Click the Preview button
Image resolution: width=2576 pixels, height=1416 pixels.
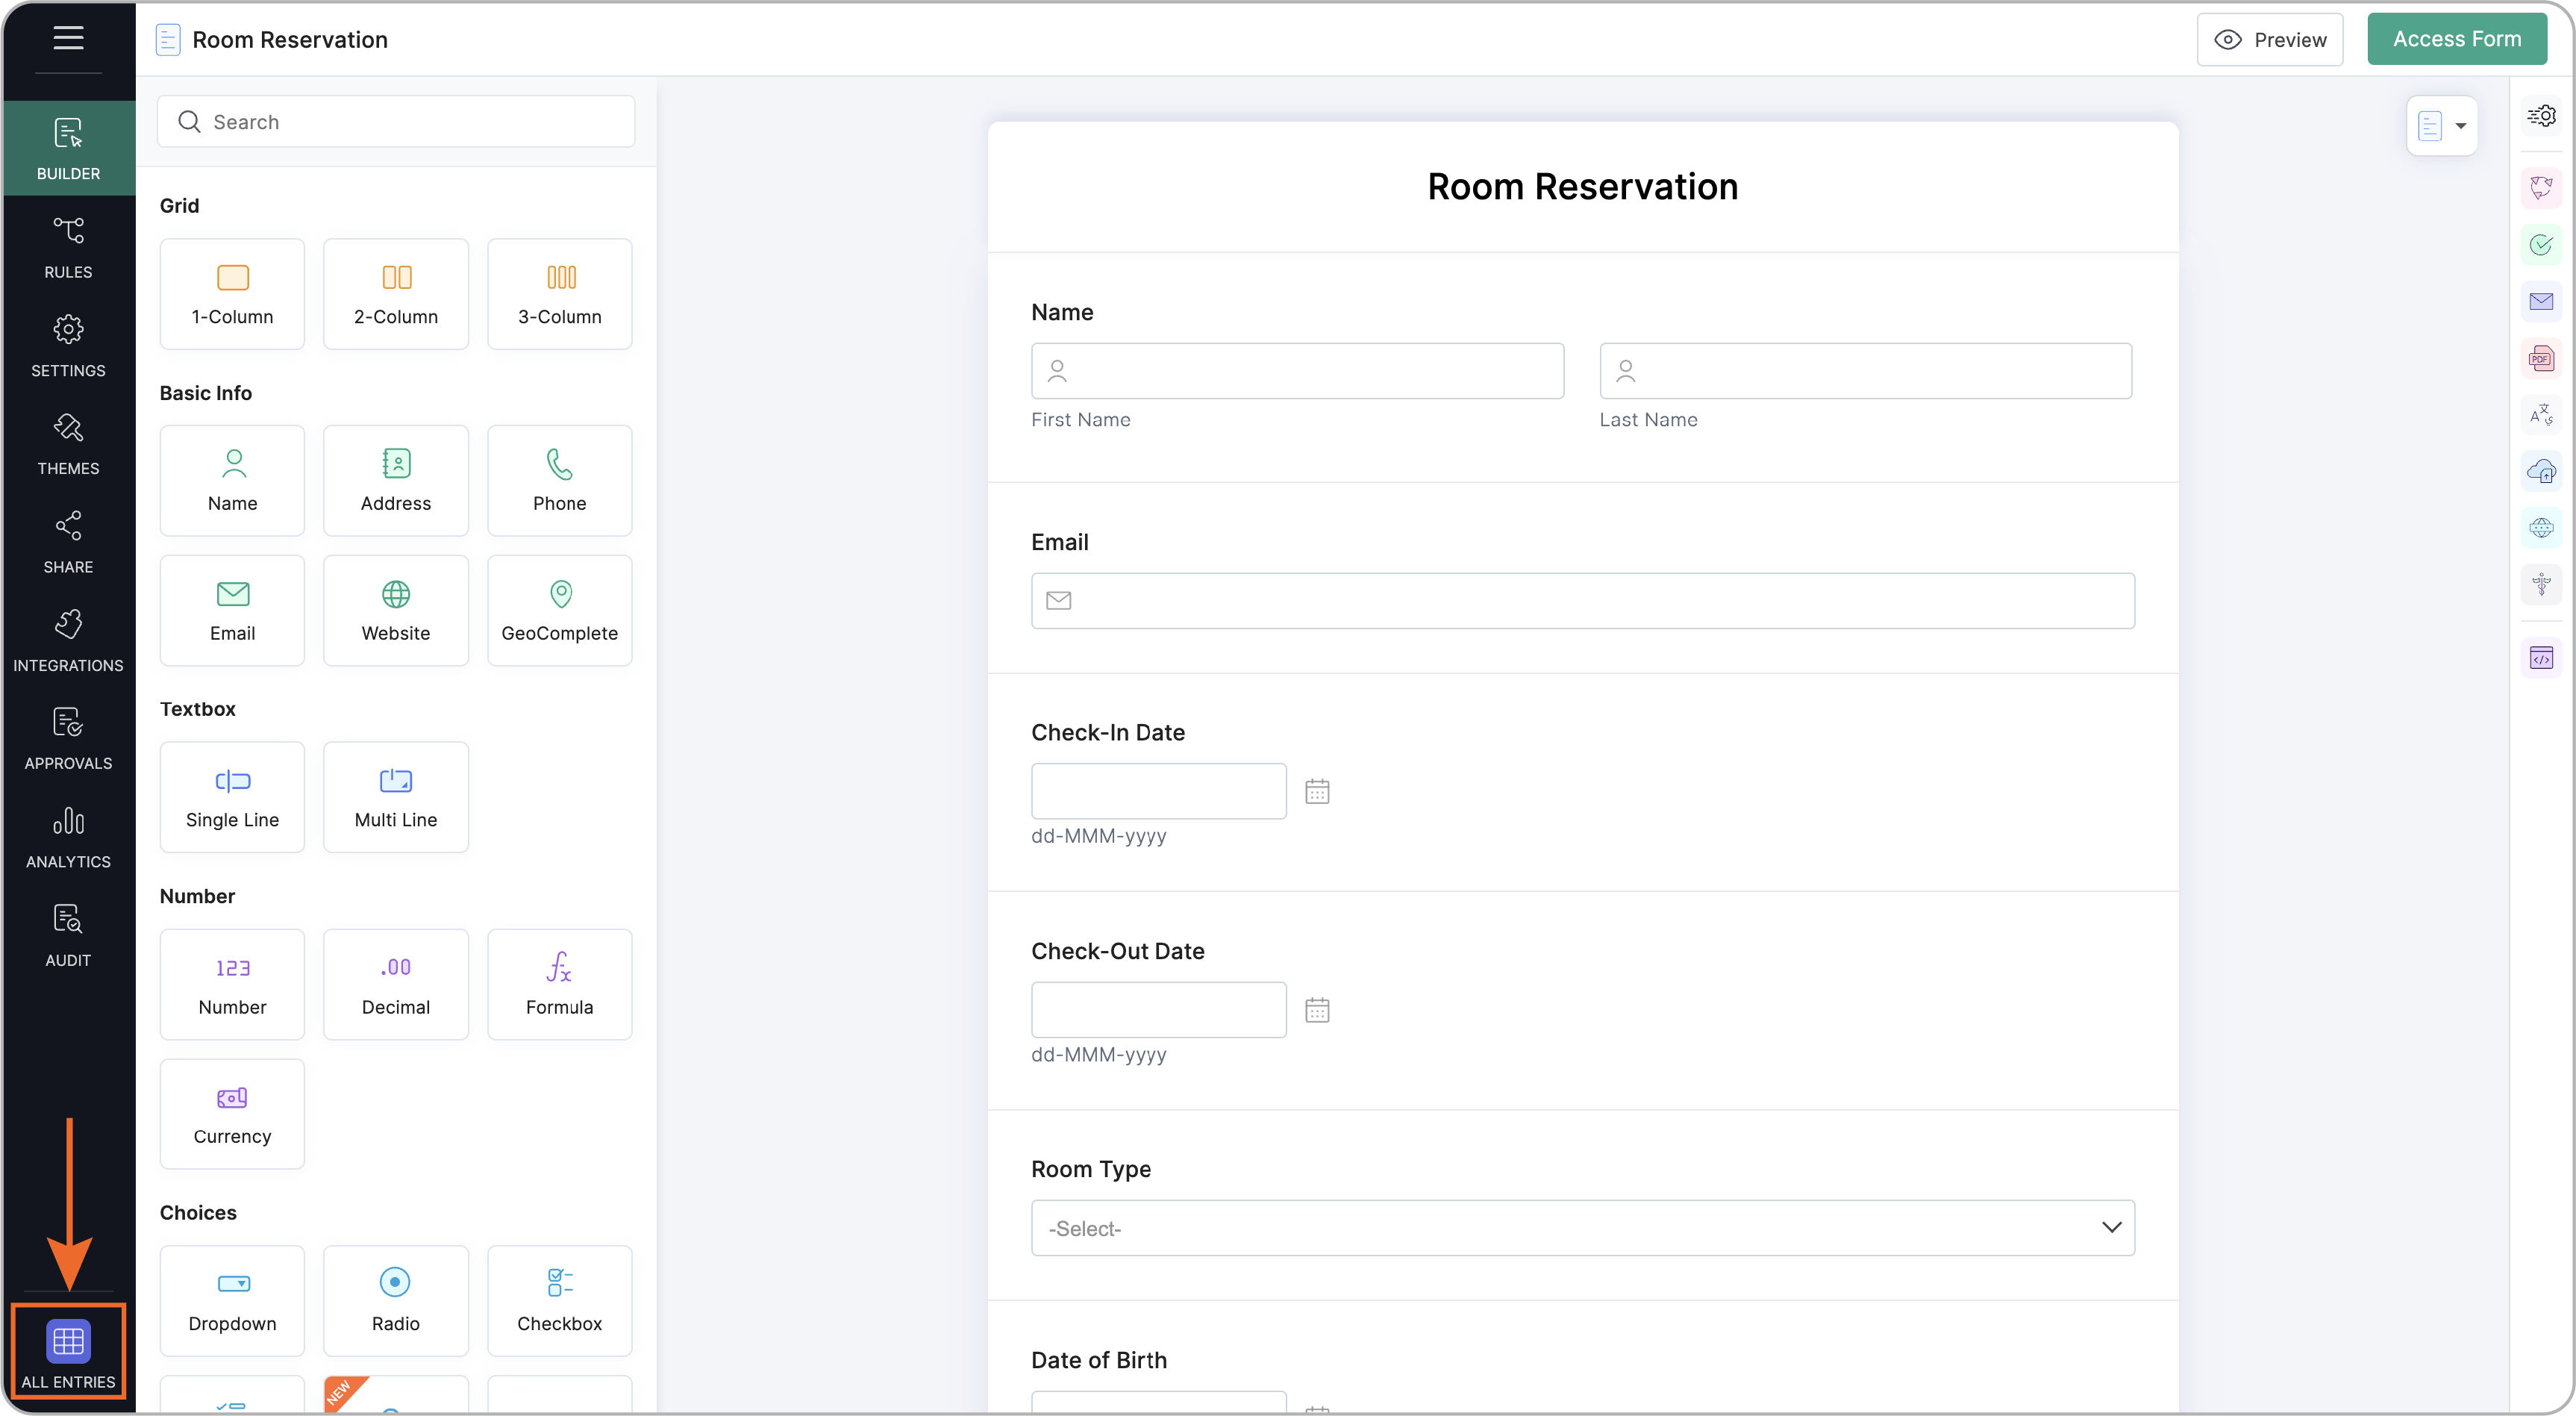2270,39
